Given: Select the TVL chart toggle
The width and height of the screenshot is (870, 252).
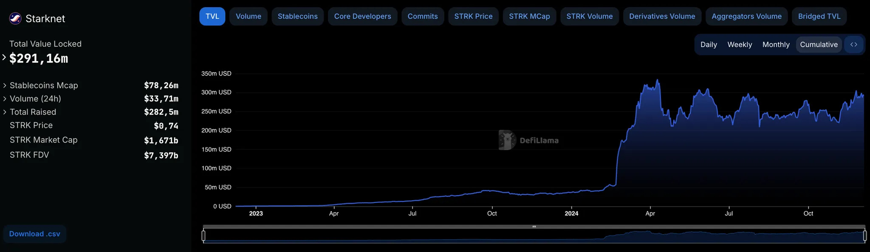Looking at the screenshot, I should [212, 17].
